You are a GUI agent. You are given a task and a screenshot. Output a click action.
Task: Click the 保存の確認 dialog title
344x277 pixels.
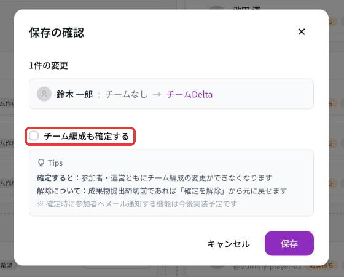click(57, 33)
